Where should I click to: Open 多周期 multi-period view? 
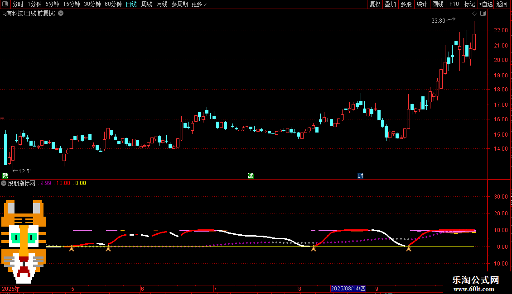click(x=179, y=4)
